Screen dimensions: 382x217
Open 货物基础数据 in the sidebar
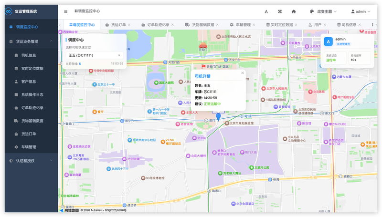pyautogui.click(x=32, y=121)
